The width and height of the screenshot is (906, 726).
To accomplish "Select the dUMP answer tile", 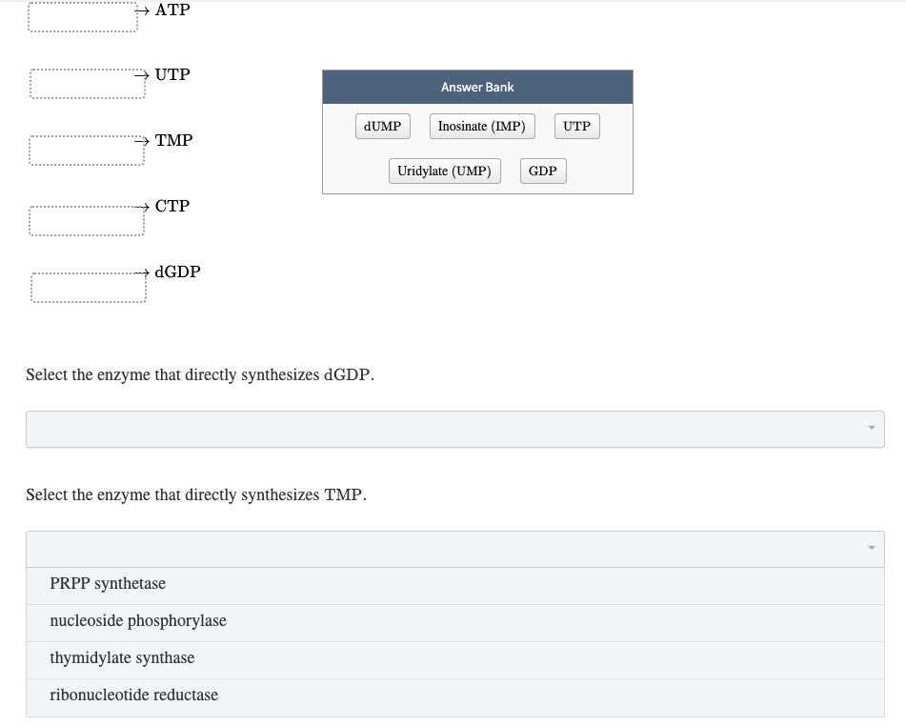I will [x=382, y=125].
